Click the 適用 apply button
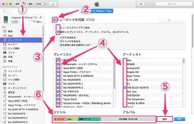Viewport: 194px width, 124px height. [165, 119]
